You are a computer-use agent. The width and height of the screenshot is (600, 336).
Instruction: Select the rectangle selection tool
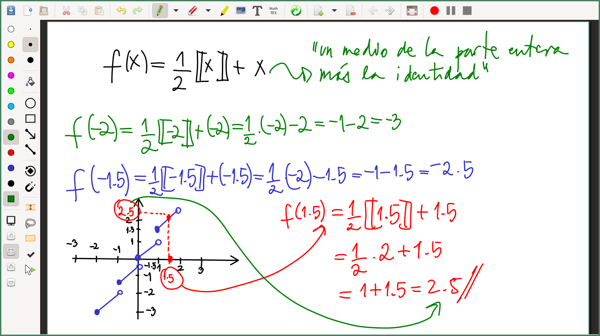[30, 239]
